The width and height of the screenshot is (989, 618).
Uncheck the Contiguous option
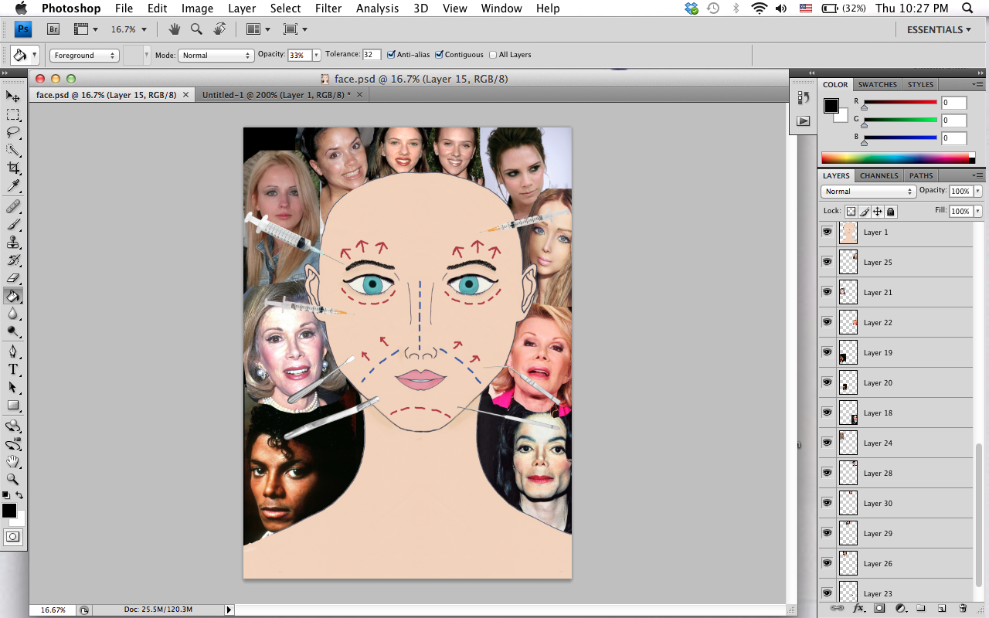(440, 55)
